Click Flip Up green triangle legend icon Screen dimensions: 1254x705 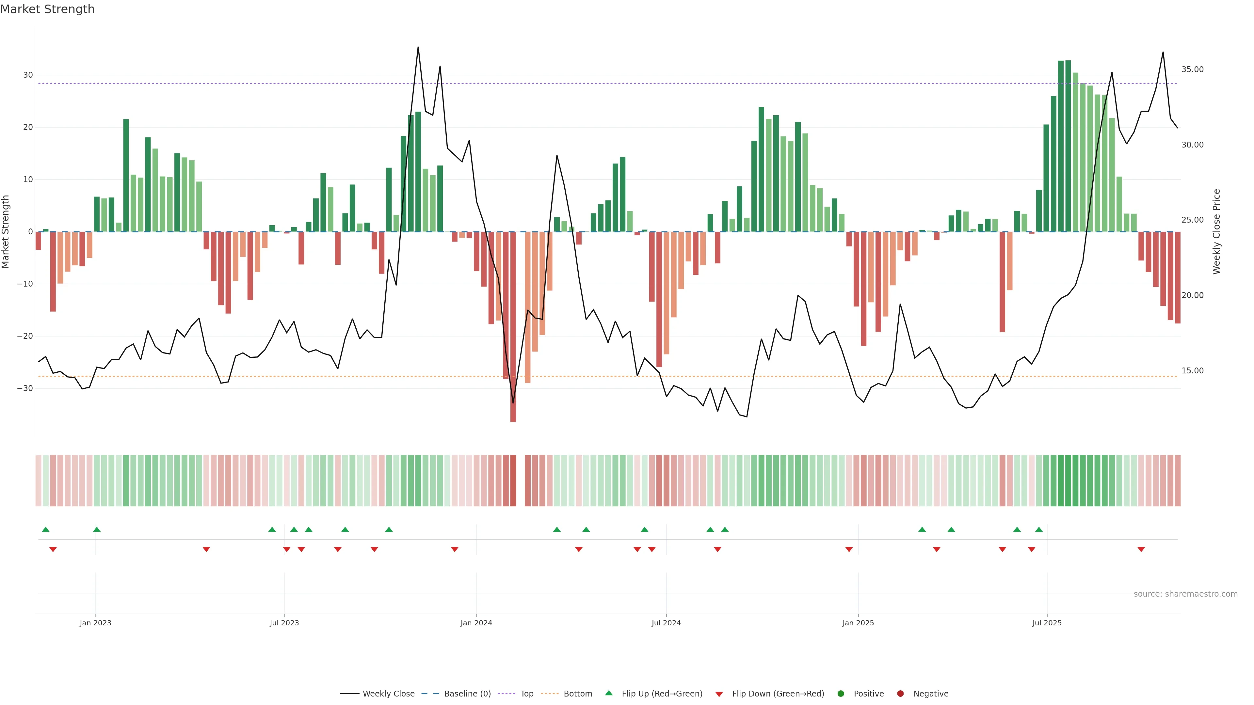(608, 693)
